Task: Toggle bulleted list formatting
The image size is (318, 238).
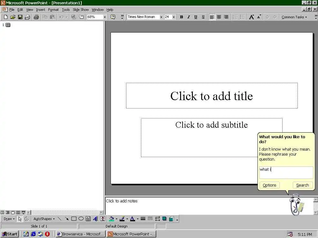Action: [242, 17]
